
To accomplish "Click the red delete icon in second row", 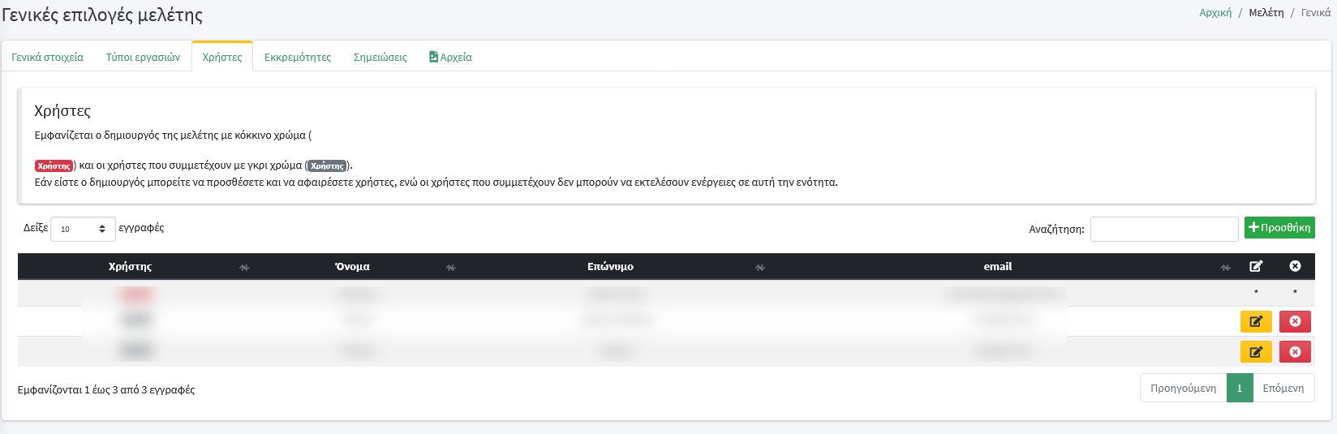I will pos(1295,321).
